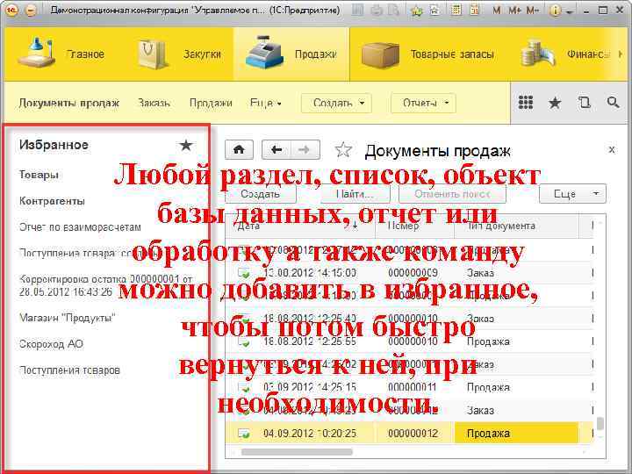Click Документы продаж in command bar
Screen dimensions: 632x474
point(69,104)
